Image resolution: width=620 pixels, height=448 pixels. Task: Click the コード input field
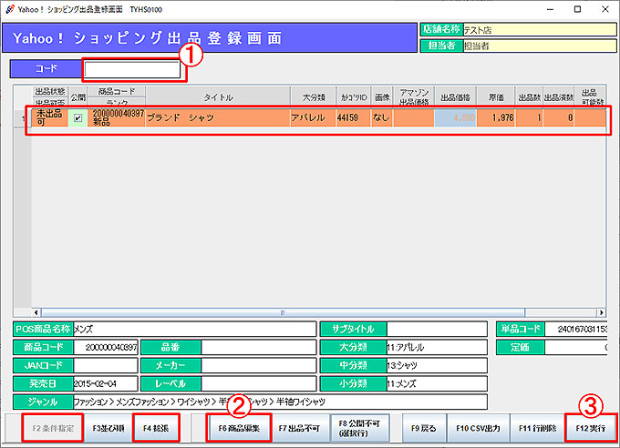click(x=132, y=69)
